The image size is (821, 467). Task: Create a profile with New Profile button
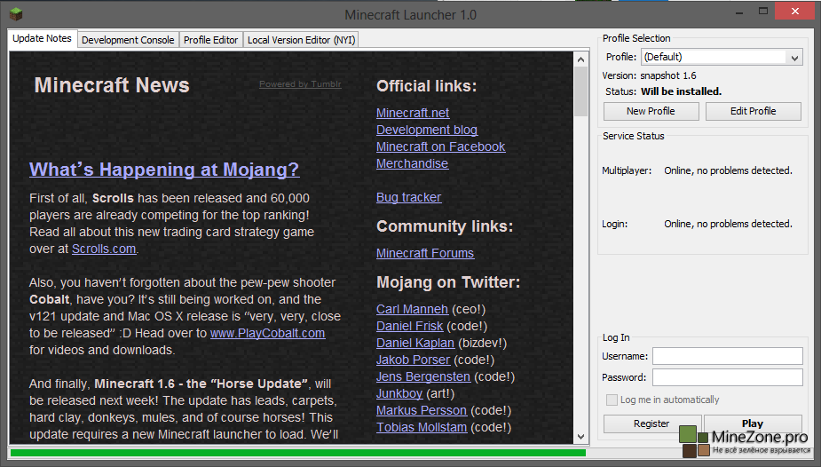tap(651, 112)
